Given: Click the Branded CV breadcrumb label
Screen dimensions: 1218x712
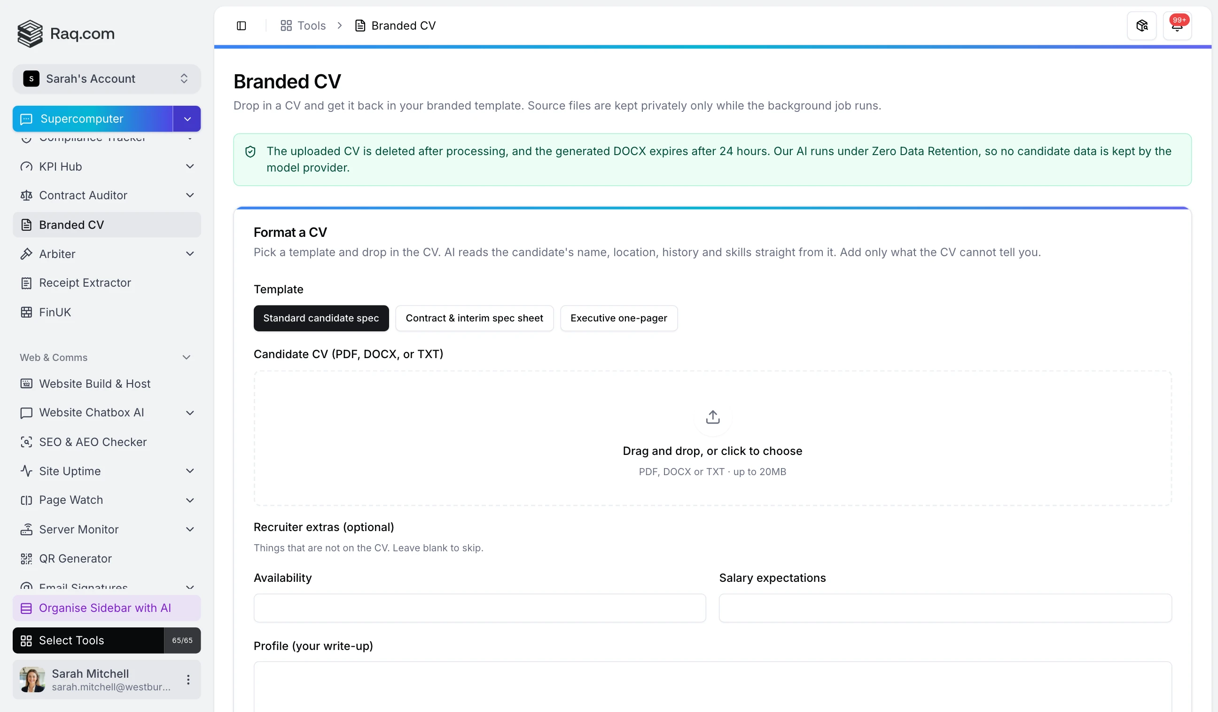Looking at the screenshot, I should 403,26.
